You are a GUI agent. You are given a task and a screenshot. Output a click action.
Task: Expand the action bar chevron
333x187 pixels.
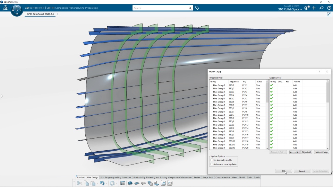click(x=74, y=181)
